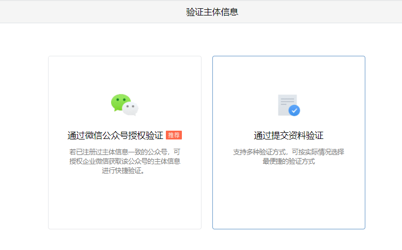This screenshot has height=250, width=402.
Task: Click the document with blue checkmark icon
Action: point(289,105)
